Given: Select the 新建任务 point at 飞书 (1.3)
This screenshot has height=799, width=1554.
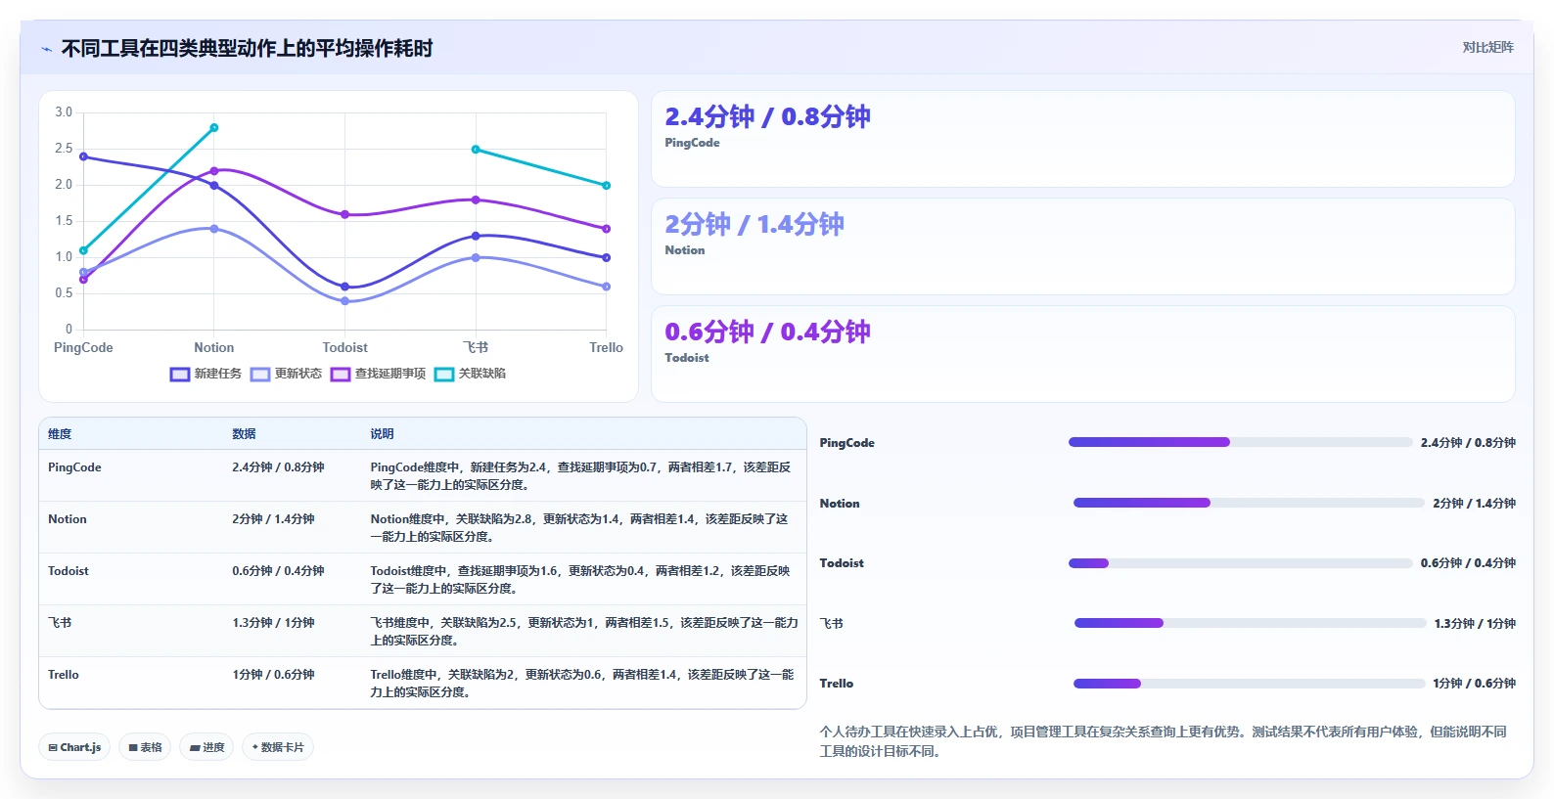Looking at the screenshot, I should [476, 236].
